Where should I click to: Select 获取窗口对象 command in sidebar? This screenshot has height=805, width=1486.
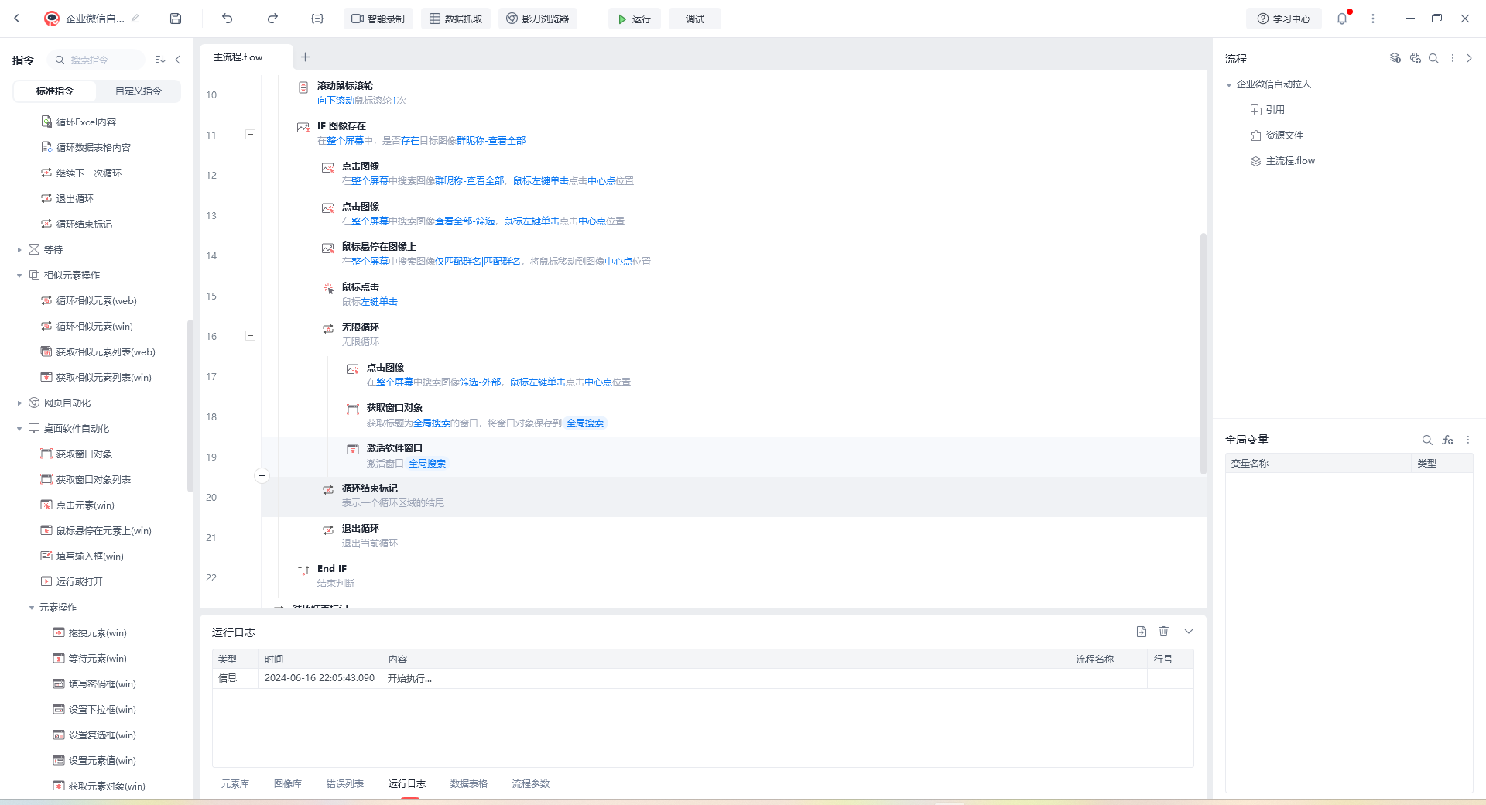click(x=77, y=454)
